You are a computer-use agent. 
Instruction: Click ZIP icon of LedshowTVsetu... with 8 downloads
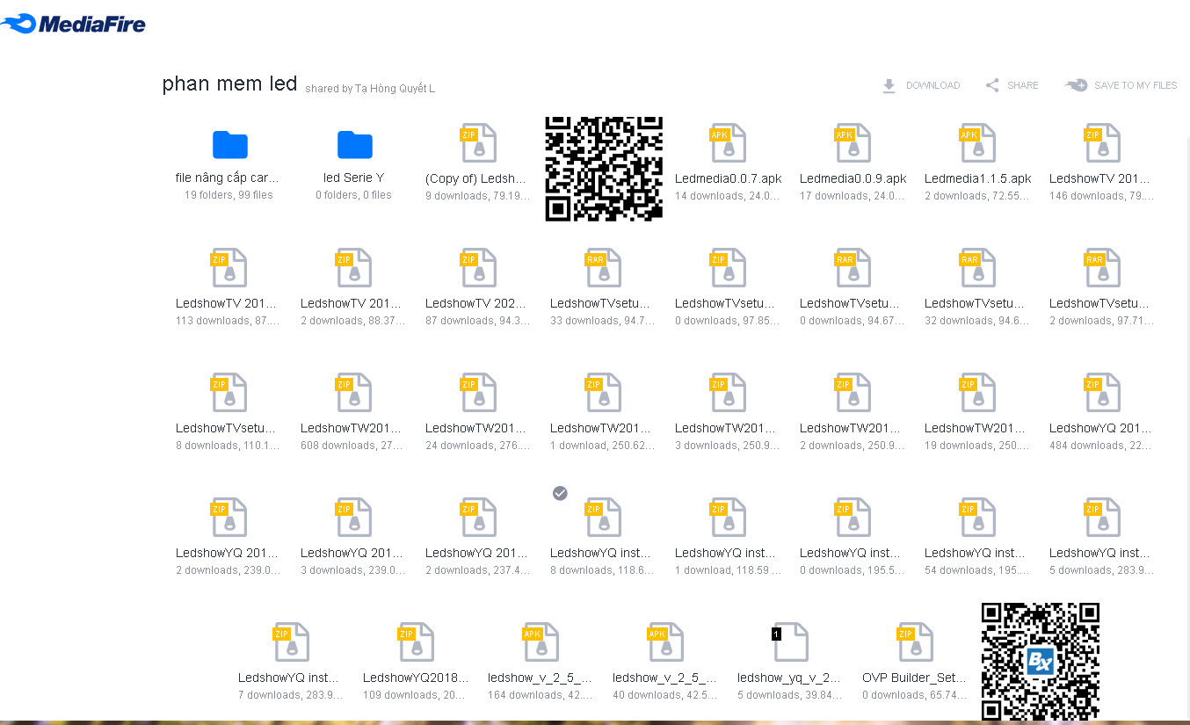click(x=230, y=392)
